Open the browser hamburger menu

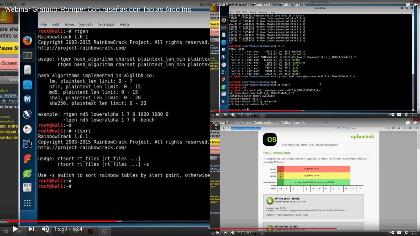tap(417, 128)
